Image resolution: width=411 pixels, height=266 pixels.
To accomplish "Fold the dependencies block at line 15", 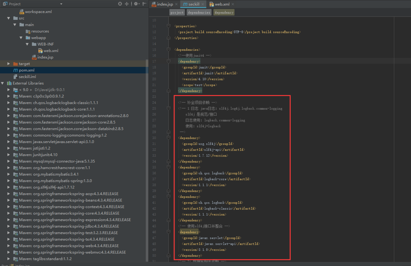I will coord(169,50).
